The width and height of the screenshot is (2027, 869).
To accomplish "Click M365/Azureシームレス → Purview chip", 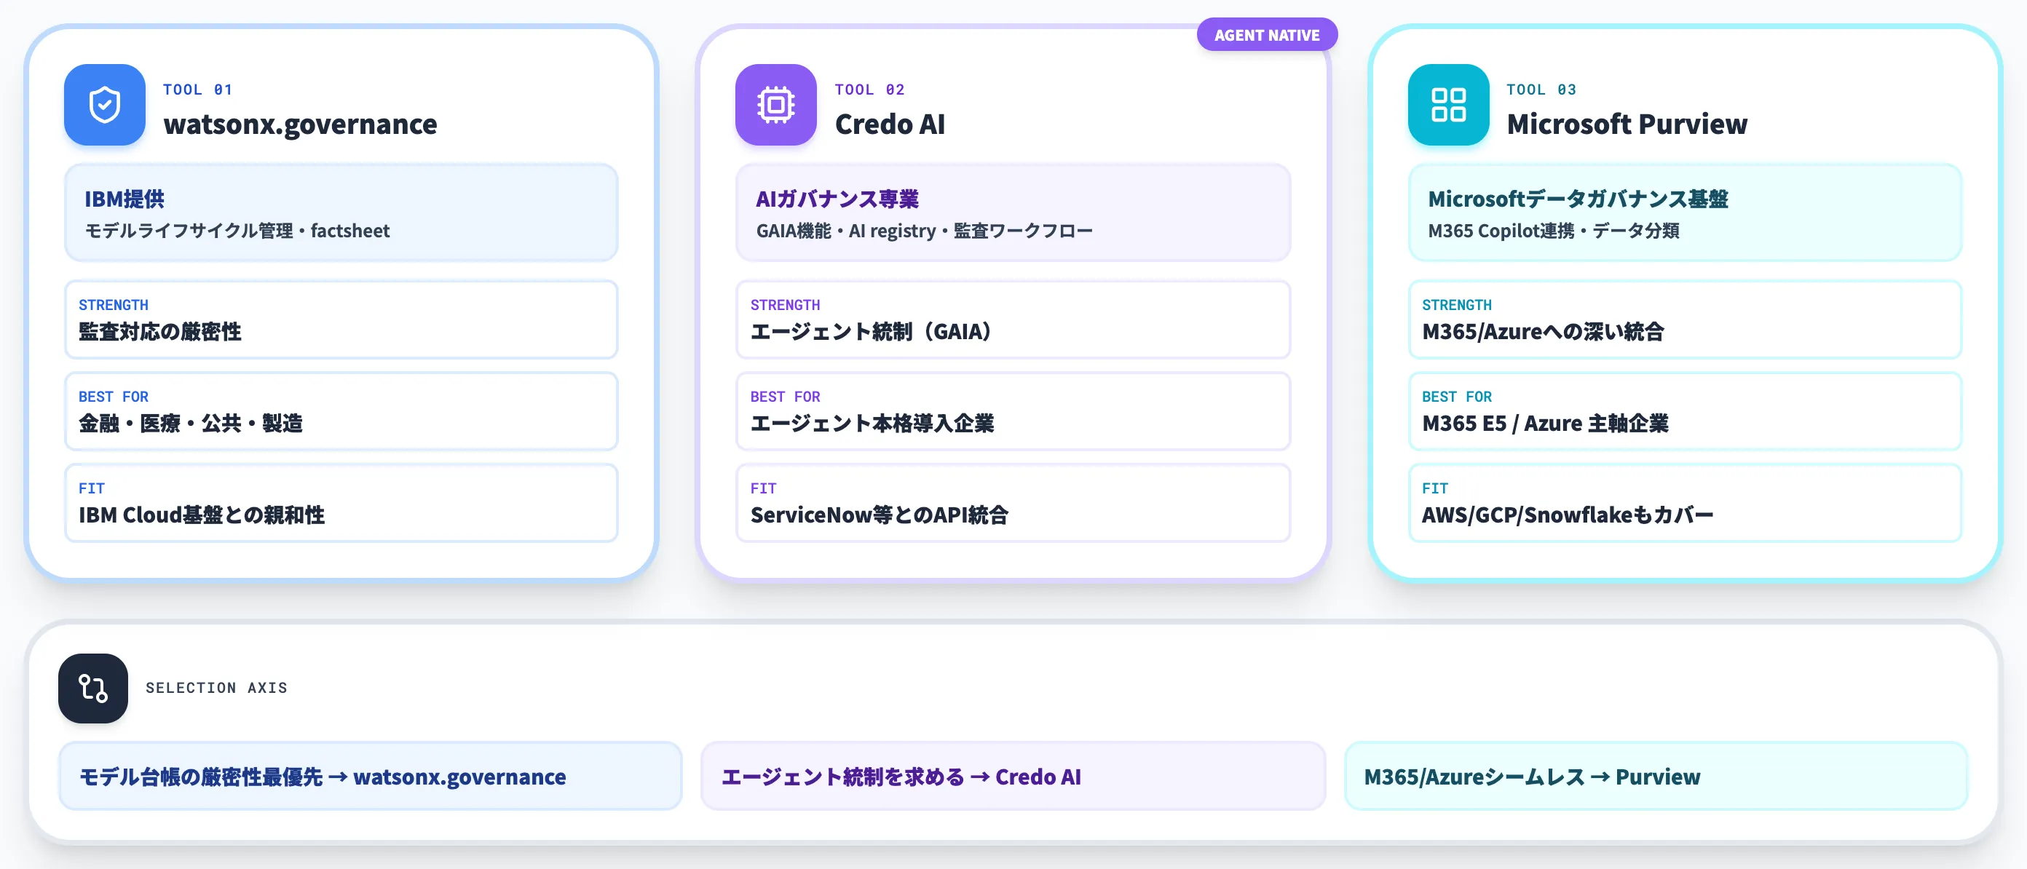I will (x=1656, y=776).
